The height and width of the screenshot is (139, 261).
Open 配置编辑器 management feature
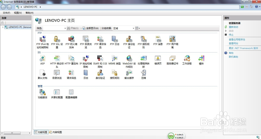pyautogui.click(x=72, y=94)
